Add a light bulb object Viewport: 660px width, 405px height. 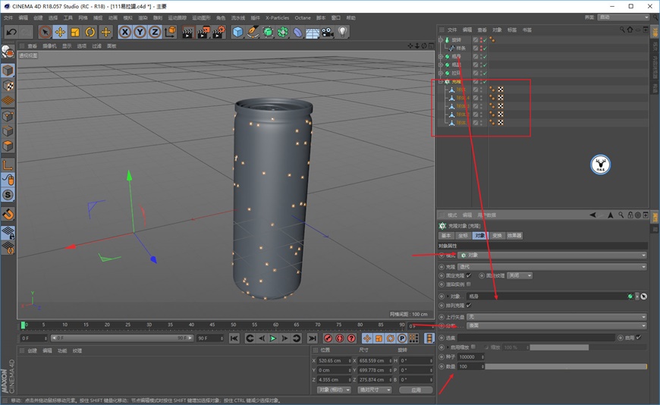pos(343,32)
